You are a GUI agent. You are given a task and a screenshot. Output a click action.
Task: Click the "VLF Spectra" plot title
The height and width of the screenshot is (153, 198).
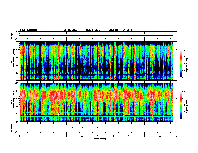click(x=28, y=30)
